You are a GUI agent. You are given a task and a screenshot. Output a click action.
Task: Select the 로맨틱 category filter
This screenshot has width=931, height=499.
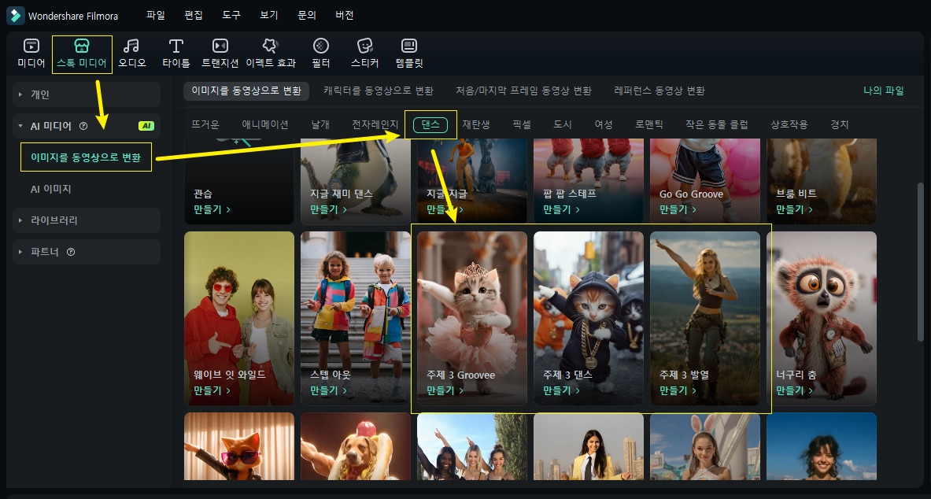pyautogui.click(x=649, y=124)
